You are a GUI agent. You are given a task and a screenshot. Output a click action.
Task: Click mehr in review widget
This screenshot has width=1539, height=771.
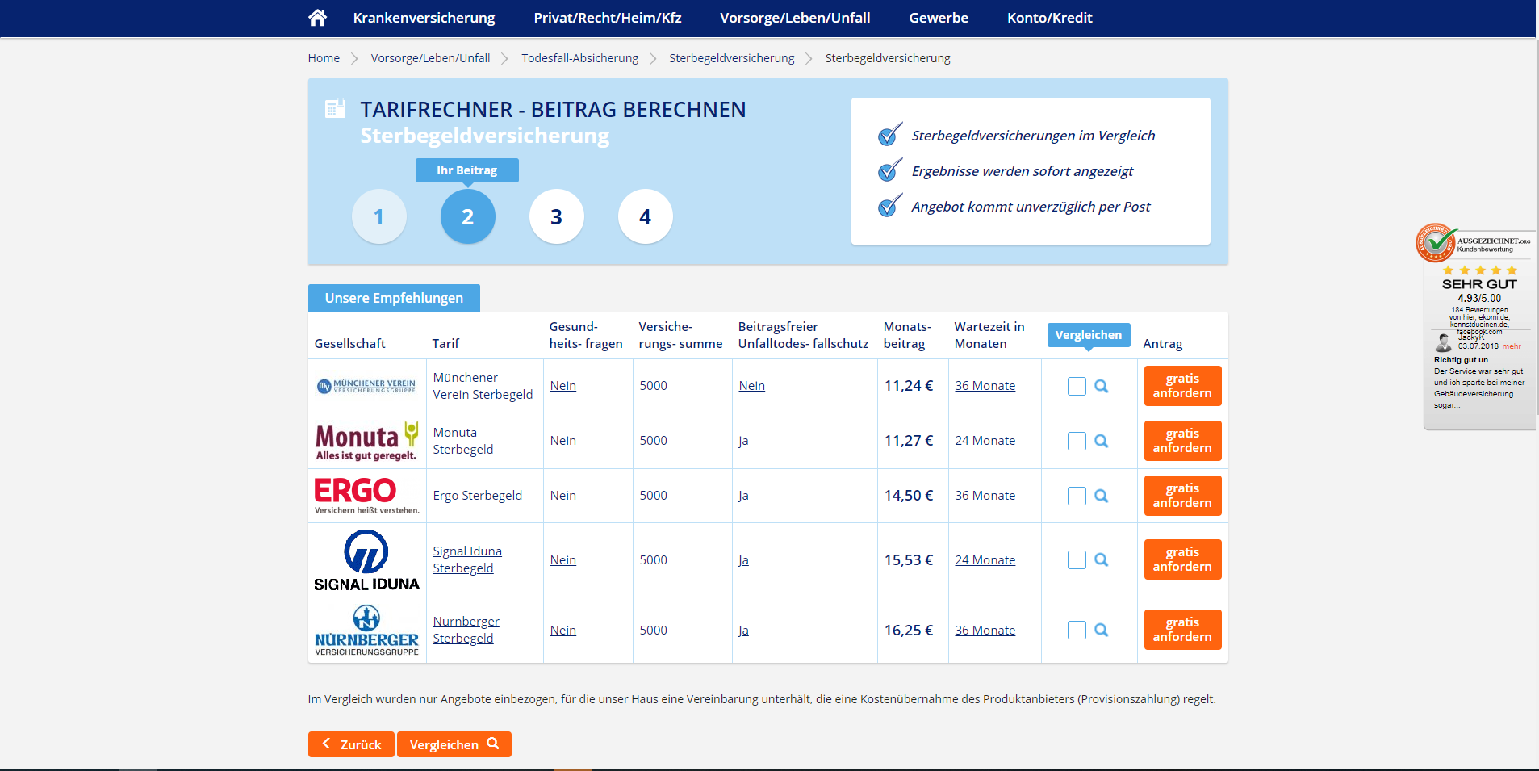click(x=1512, y=346)
